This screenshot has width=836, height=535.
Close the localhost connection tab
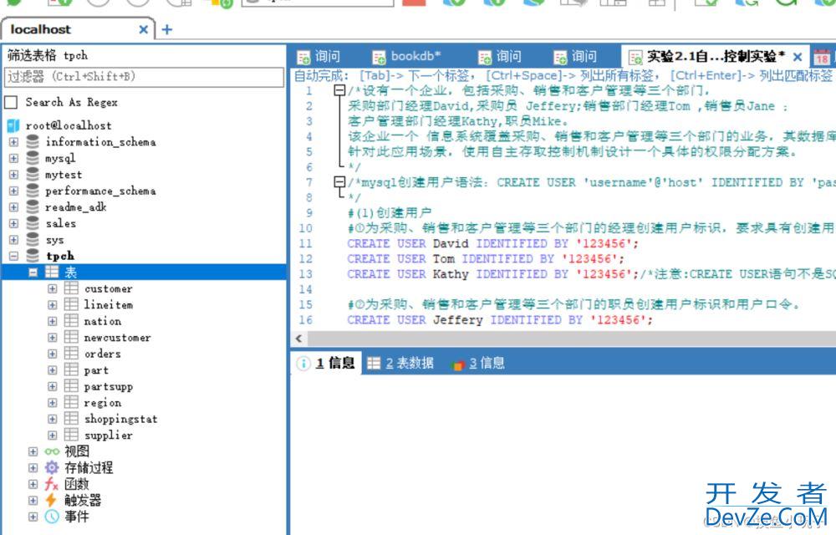point(144,30)
